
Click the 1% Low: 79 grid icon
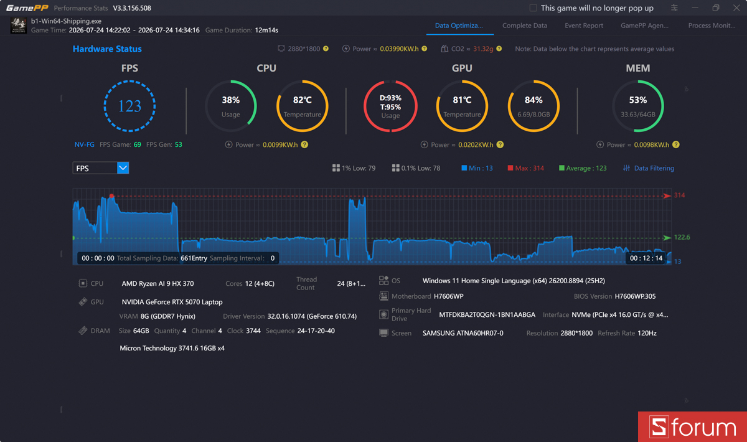[336, 168]
